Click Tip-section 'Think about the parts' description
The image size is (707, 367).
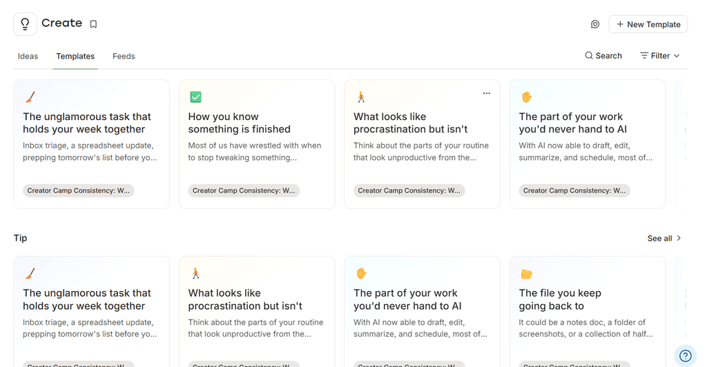pyautogui.click(x=255, y=328)
